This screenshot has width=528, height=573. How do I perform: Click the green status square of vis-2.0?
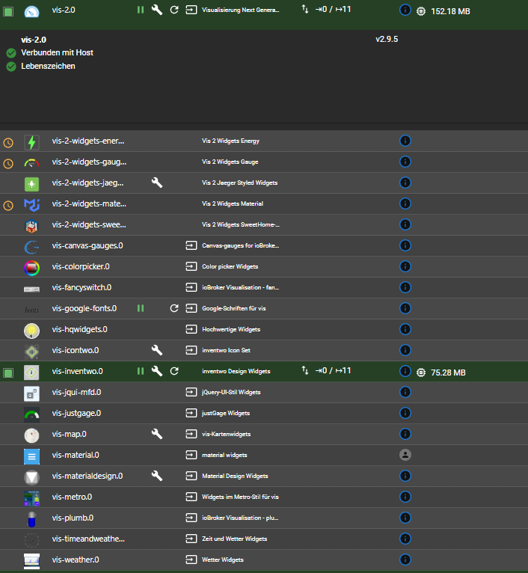coord(8,11)
